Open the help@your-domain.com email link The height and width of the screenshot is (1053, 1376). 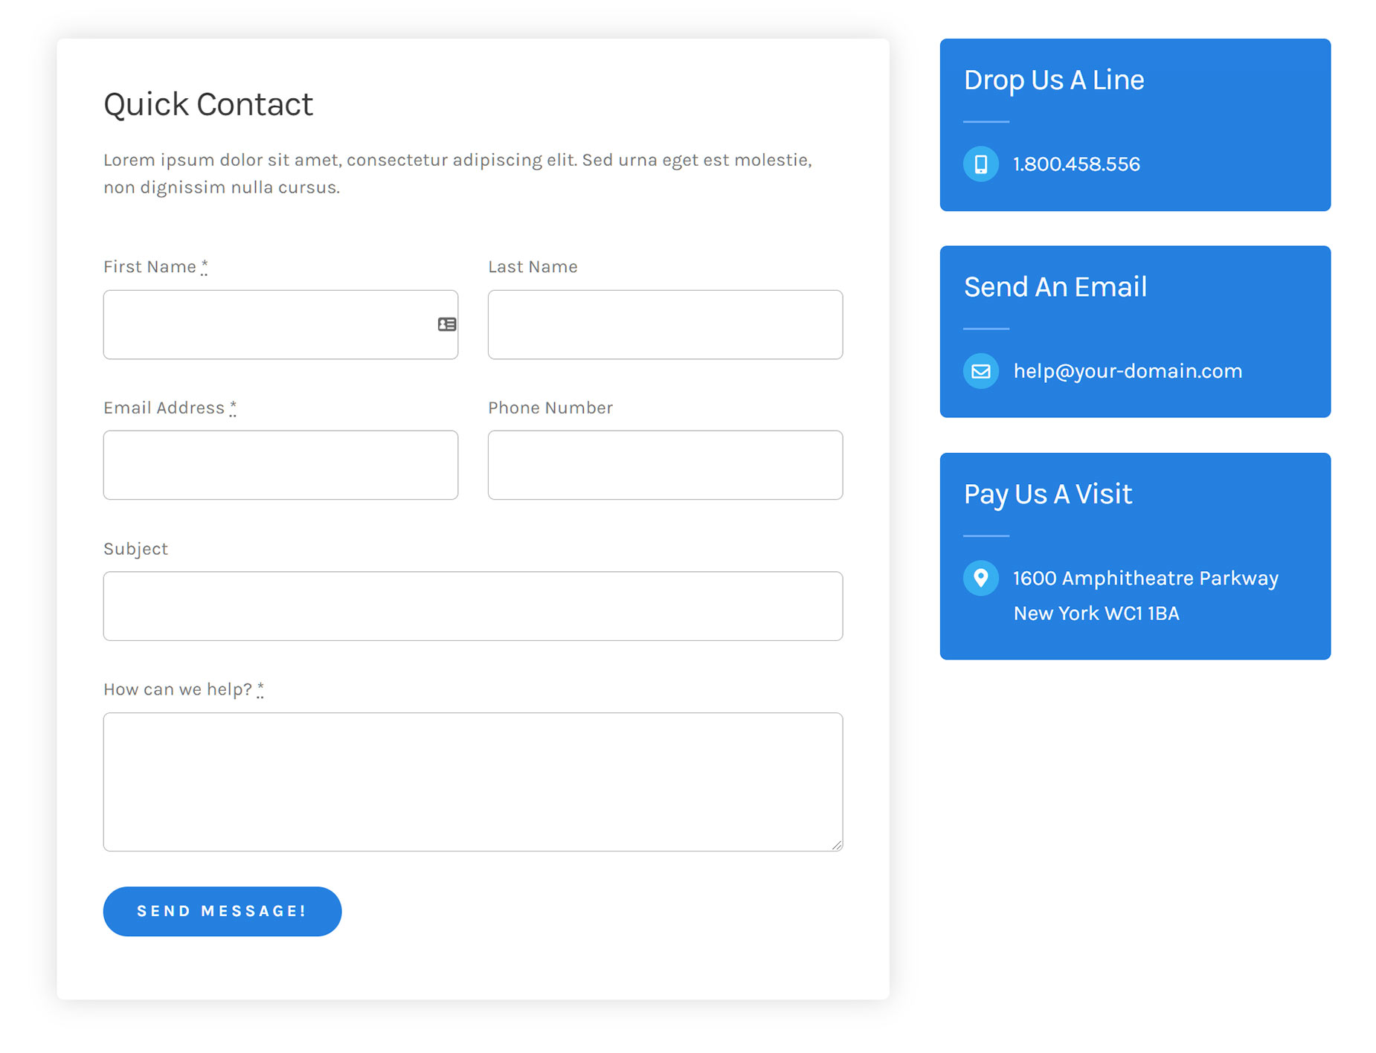point(1128,371)
